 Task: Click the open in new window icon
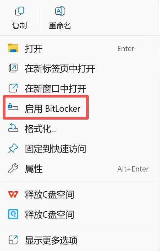point(13,88)
